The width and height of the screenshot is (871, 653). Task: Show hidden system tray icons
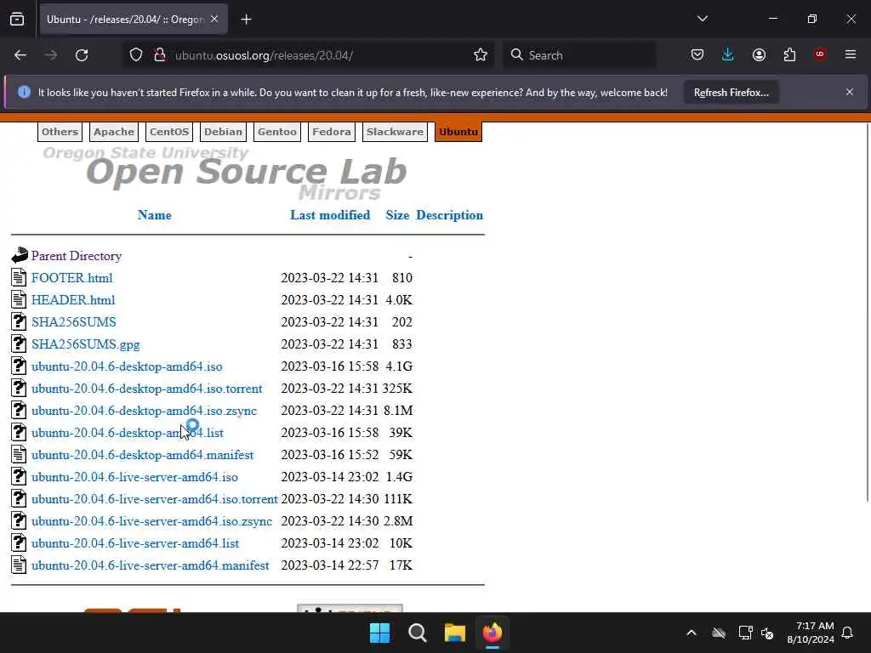click(691, 633)
